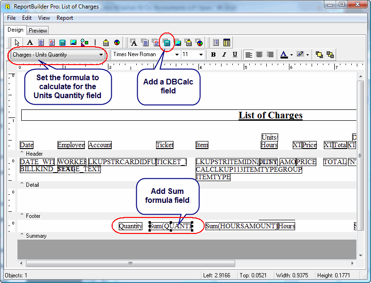Click the Send to Back icon
Screen dimensions: 371x283
[330, 55]
